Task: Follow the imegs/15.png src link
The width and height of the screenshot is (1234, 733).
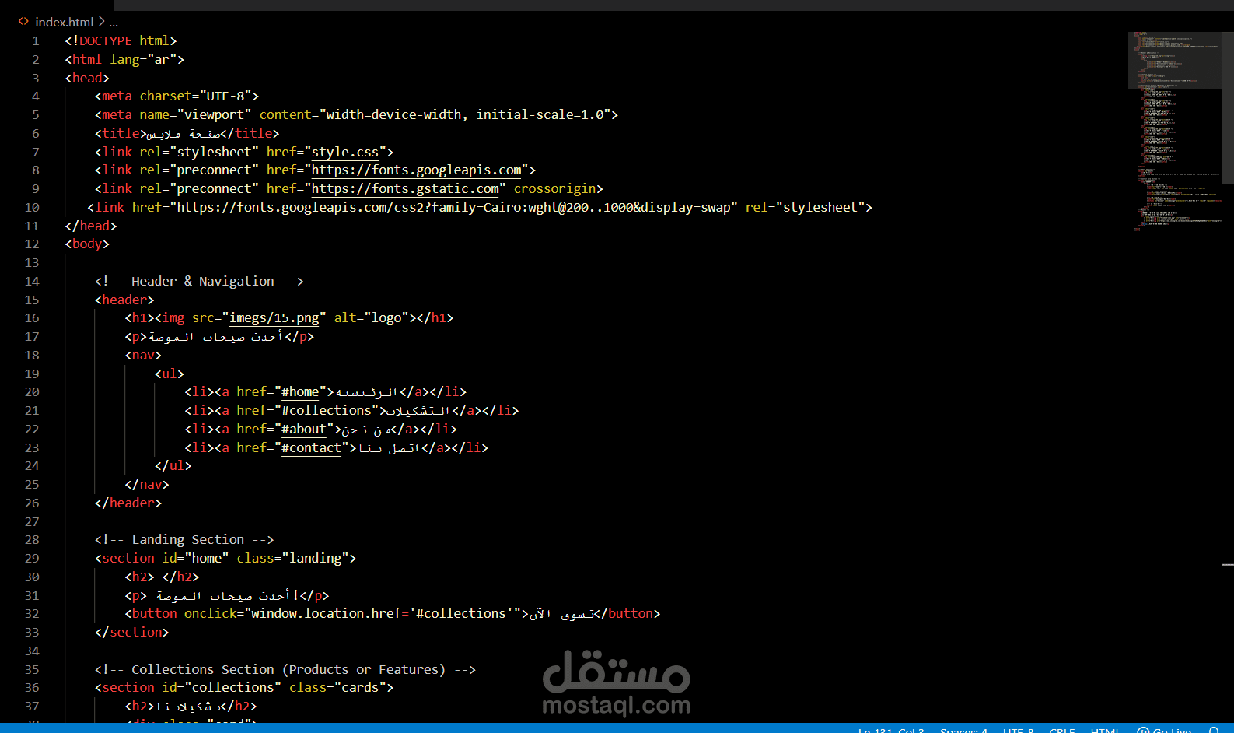Action: (274, 317)
